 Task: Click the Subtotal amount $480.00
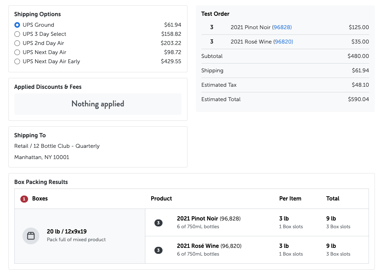pos(358,56)
